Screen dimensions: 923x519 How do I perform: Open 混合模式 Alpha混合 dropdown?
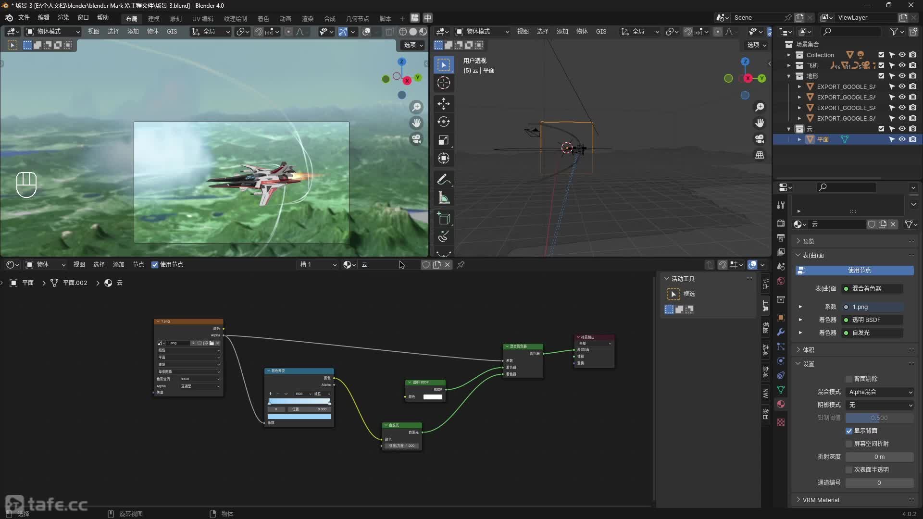pyautogui.click(x=880, y=392)
